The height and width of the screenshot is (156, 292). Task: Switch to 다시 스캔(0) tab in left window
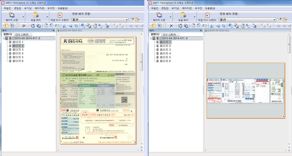coord(22,35)
